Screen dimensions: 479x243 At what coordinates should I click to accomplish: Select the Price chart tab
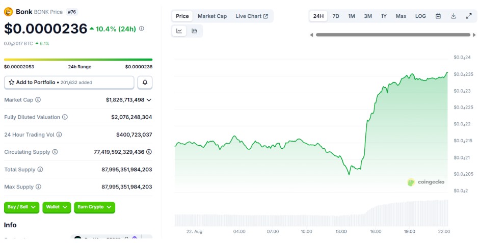(x=182, y=16)
